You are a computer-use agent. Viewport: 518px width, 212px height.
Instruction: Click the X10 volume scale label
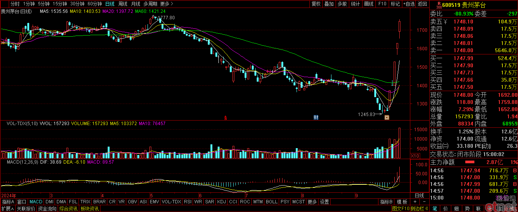pos(416,156)
